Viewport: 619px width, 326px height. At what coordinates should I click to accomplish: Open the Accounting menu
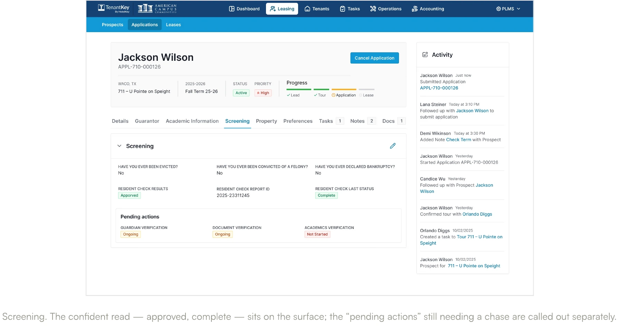[428, 9]
